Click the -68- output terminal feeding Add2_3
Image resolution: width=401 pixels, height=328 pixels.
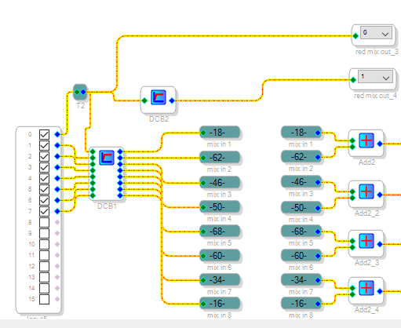tap(301, 231)
